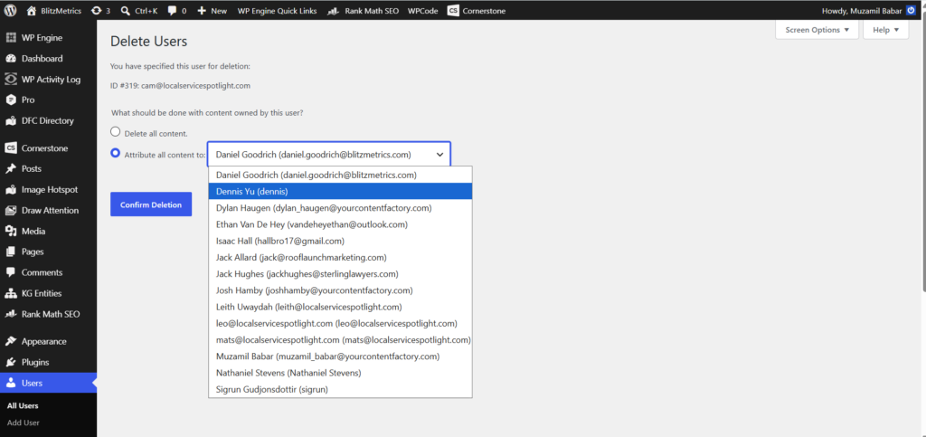Click the Media sidebar icon
926x437 pixels.
click(x=11, y=231)
